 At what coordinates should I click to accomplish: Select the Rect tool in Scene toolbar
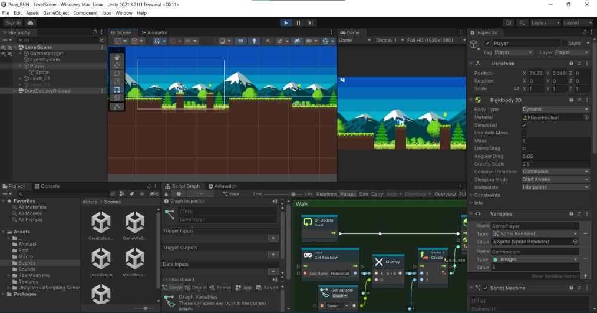pos(117,90)
